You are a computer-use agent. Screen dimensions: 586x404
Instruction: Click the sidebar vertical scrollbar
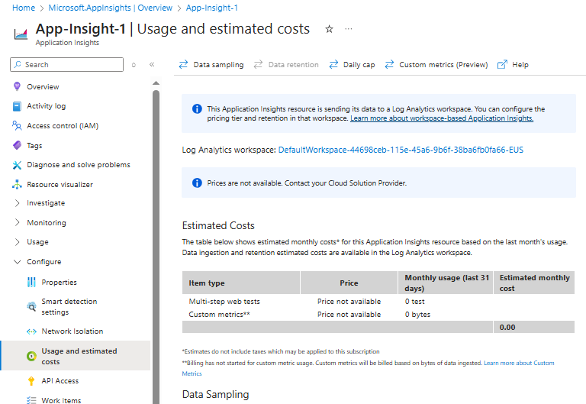[x=156, y=247]
